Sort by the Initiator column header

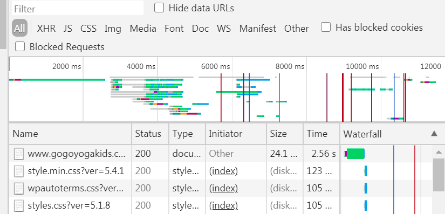tap(236, 134)
